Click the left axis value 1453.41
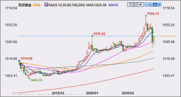Viewport: 181px width, 97px height. tap(11, 76)
